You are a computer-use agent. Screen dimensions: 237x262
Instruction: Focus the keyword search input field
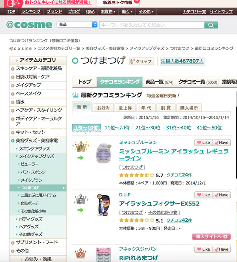point(152,25)
